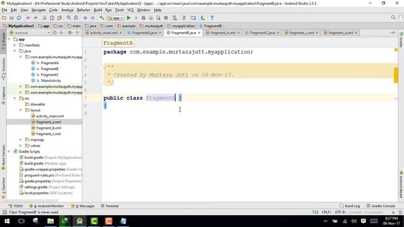Collapse the res folder arrow

[15, 98]
